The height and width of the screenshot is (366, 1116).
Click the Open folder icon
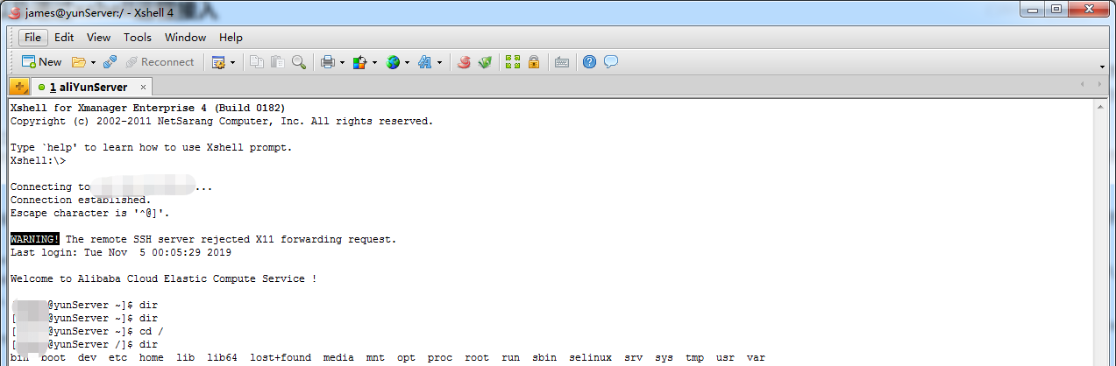click(78, 62)
